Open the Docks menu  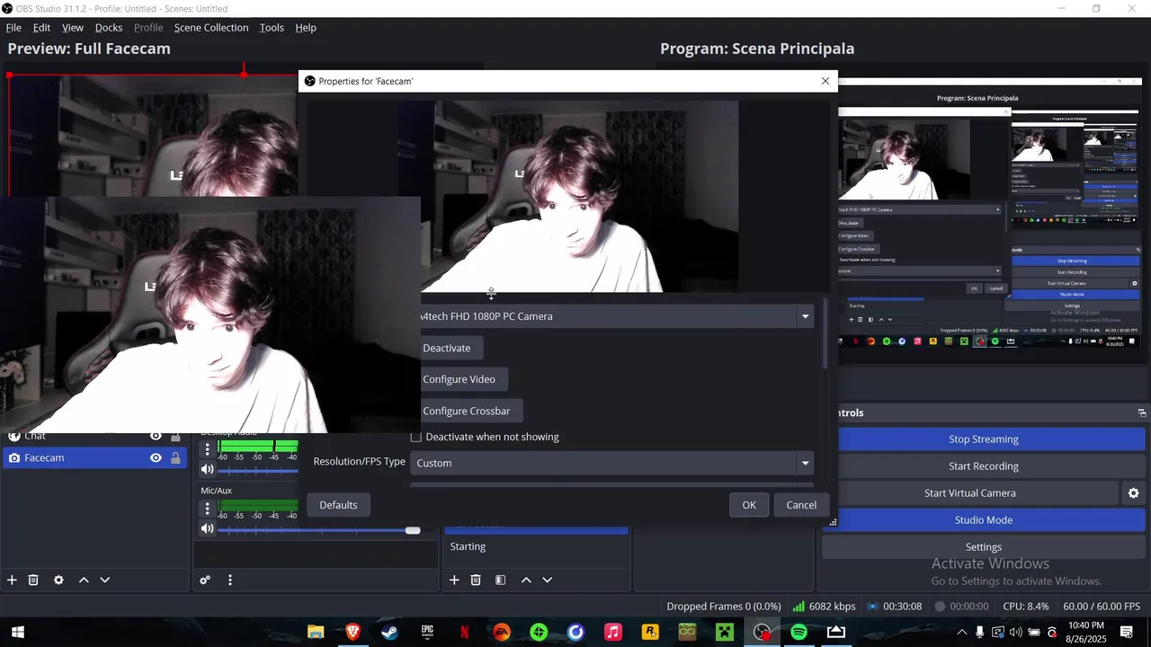coord(109,28)
